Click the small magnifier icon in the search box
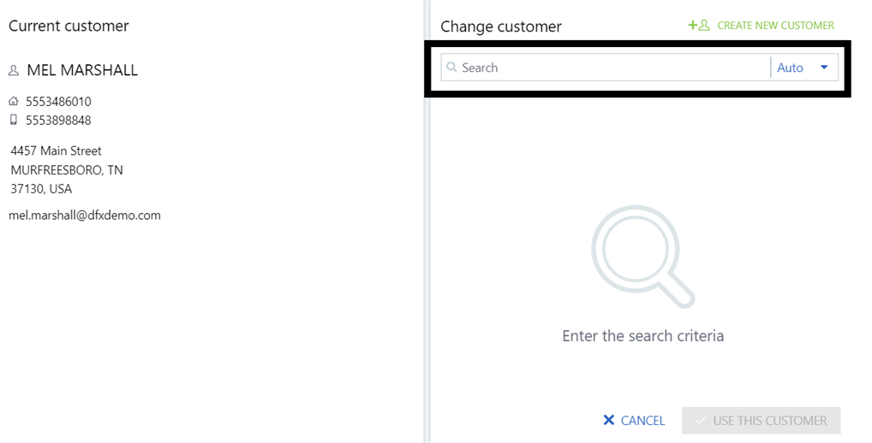The width and height of the screenshot is (872, 443). coord(452,68)
